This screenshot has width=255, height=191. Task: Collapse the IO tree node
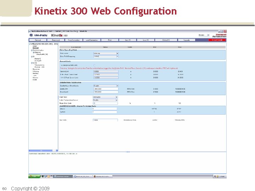tap(32, 57)
